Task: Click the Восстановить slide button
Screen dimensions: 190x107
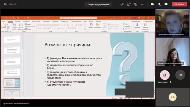Action: [x=30, y=27]
